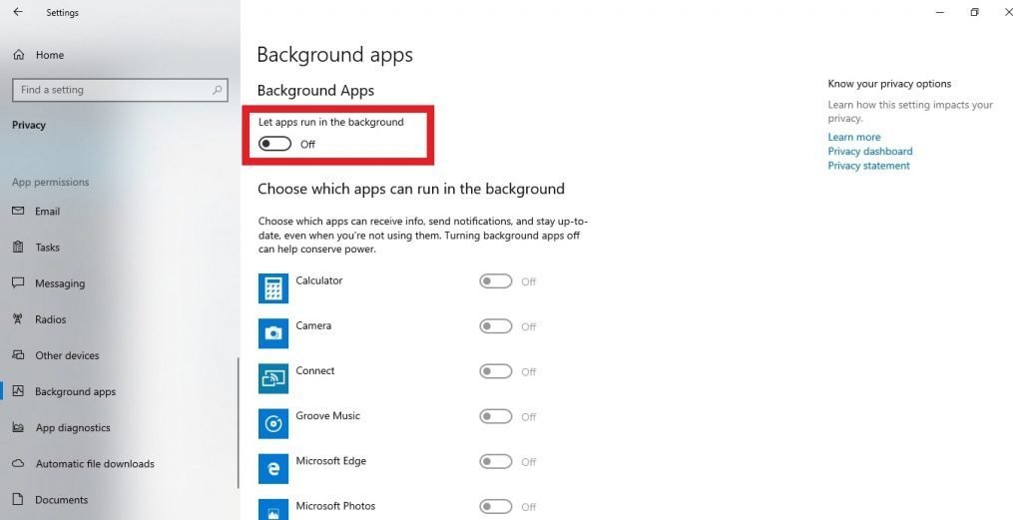The height and width of the screenshot is (520, 1022).
Task: Toggle Let apps run in the background
Action: [274, 144]
